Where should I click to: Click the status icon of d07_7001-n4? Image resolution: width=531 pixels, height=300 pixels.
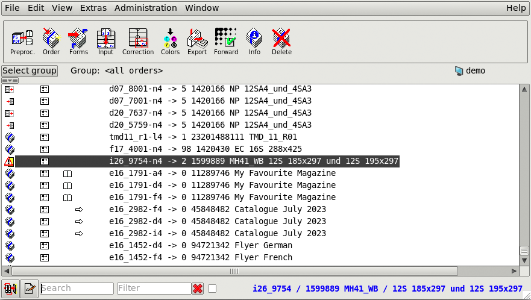tap(10, 101)
